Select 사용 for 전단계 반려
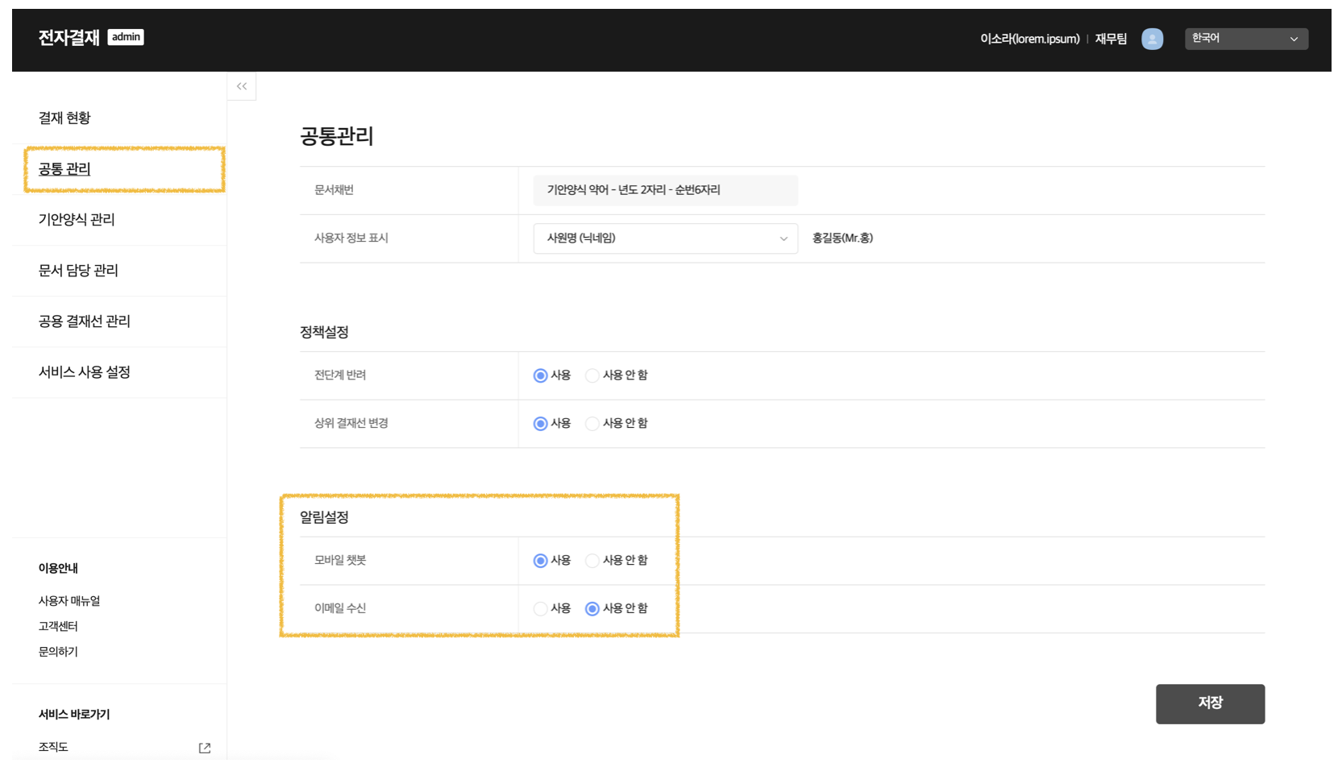Image resolution: width=1338 pixels, height=767 pixels. [x=540, y=375]
